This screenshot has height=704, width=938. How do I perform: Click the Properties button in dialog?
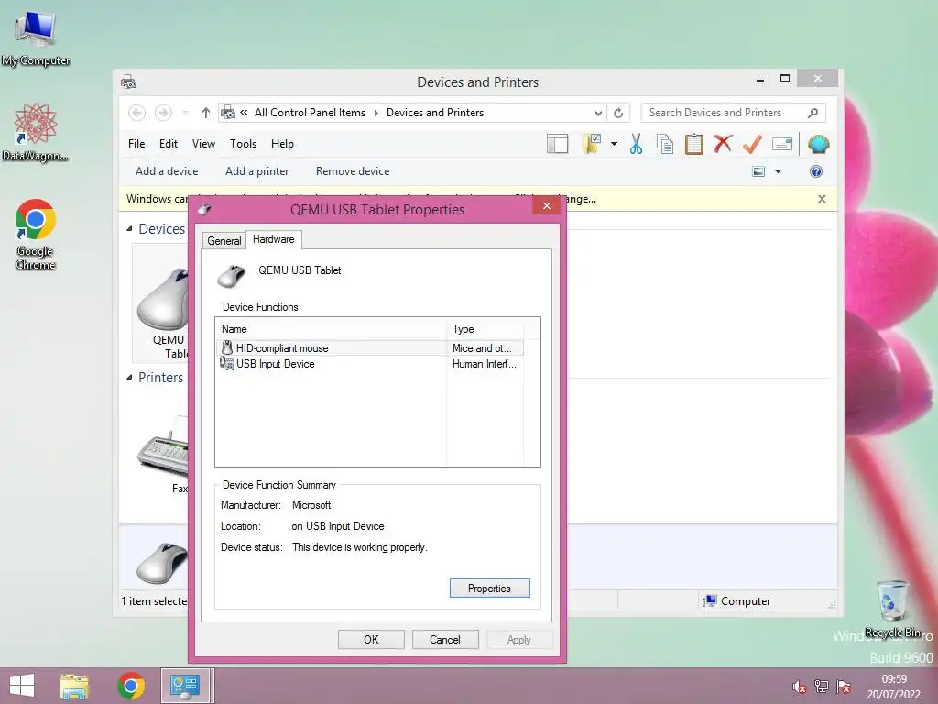(x=489, y=588)
